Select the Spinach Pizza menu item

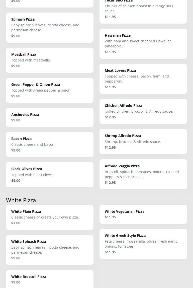click(x=50, y=28)
